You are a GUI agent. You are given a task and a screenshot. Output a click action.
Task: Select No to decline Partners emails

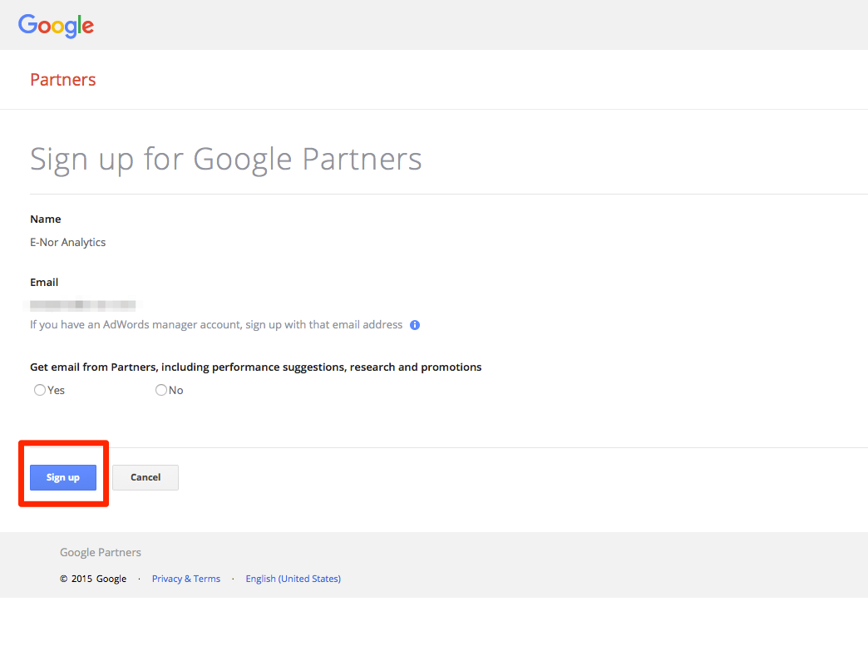(x=160, y=389)
